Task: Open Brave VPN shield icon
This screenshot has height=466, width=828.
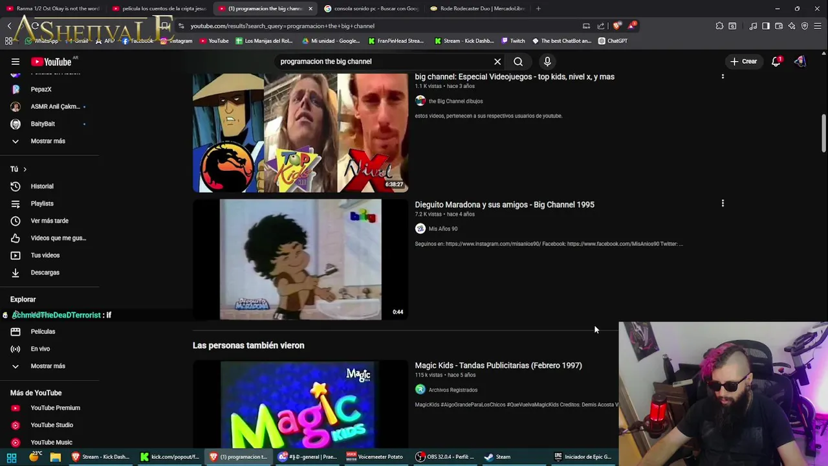Action: (805, 26)
